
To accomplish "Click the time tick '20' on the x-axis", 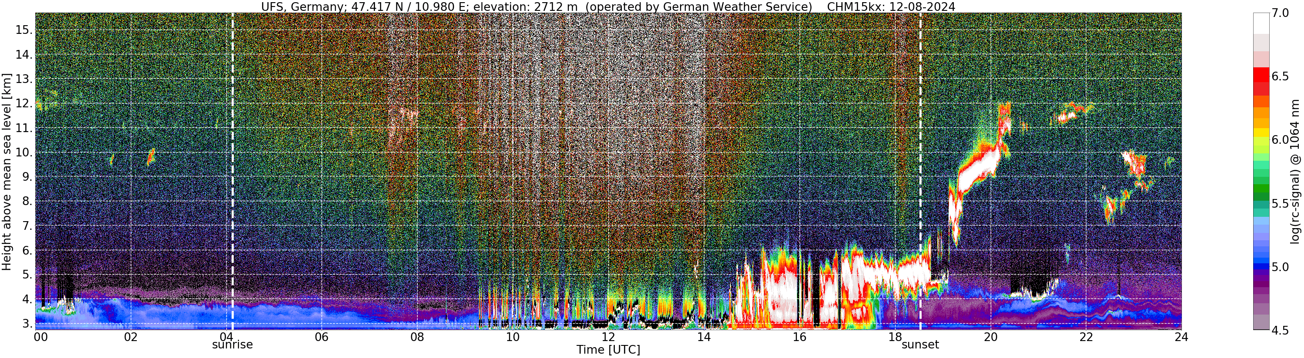I will pos(990,337).
